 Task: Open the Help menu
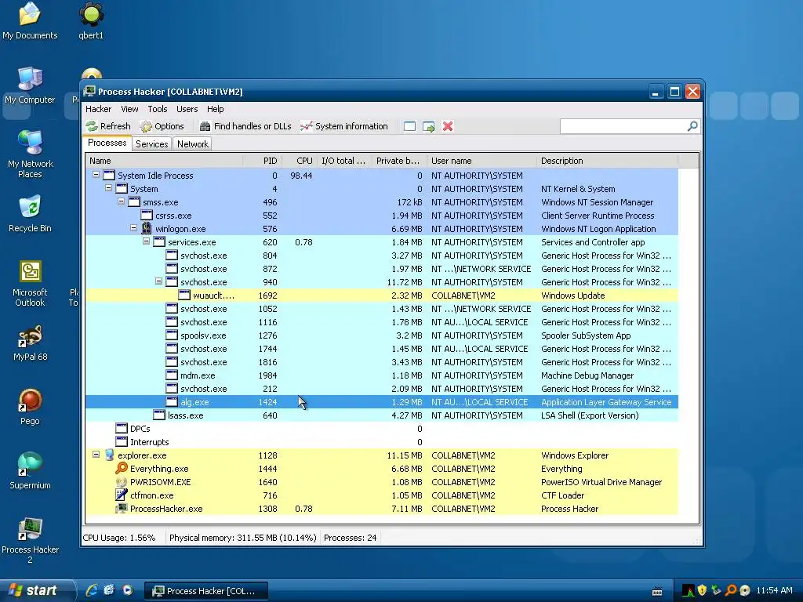point(215,109)
